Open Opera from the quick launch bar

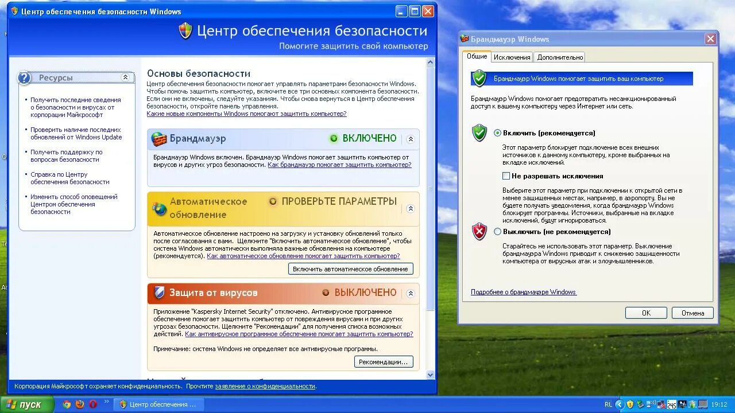pos(92,404)
